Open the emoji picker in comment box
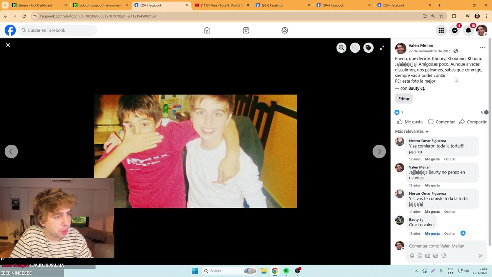 click(x=420, y=256)
